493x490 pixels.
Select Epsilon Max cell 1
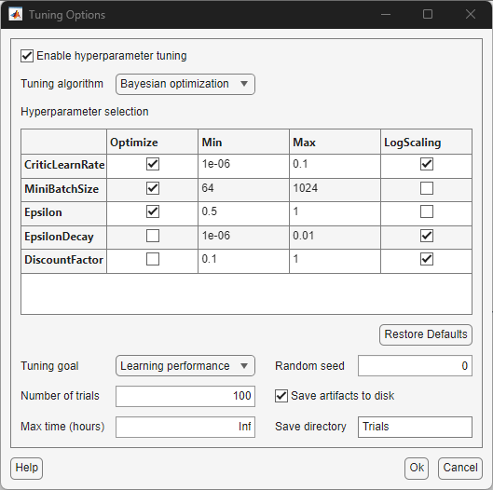335,213
